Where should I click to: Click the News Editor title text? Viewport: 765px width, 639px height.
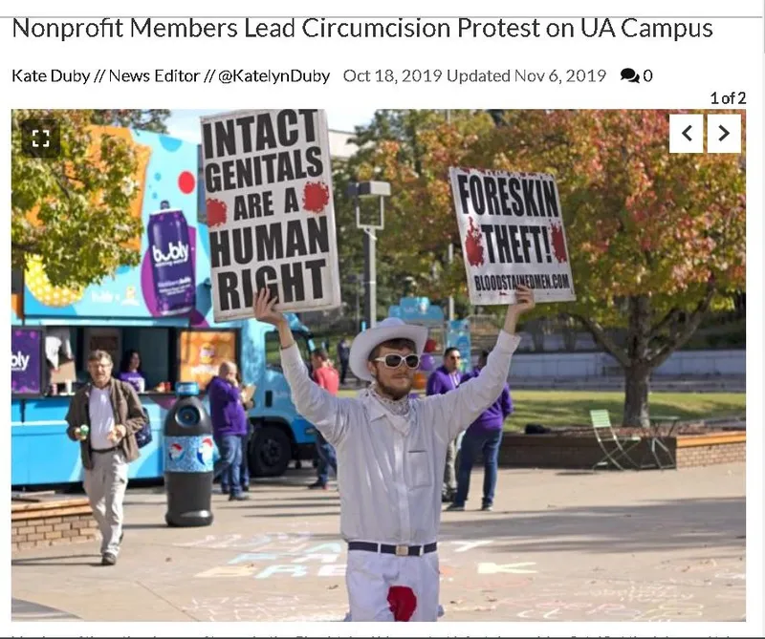[x=154, y=76]
